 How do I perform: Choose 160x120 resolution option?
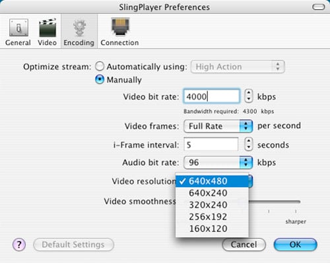213,229
